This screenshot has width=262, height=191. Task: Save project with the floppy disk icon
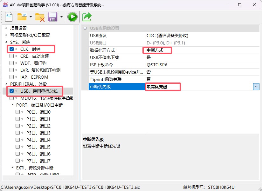pos(53,17)
